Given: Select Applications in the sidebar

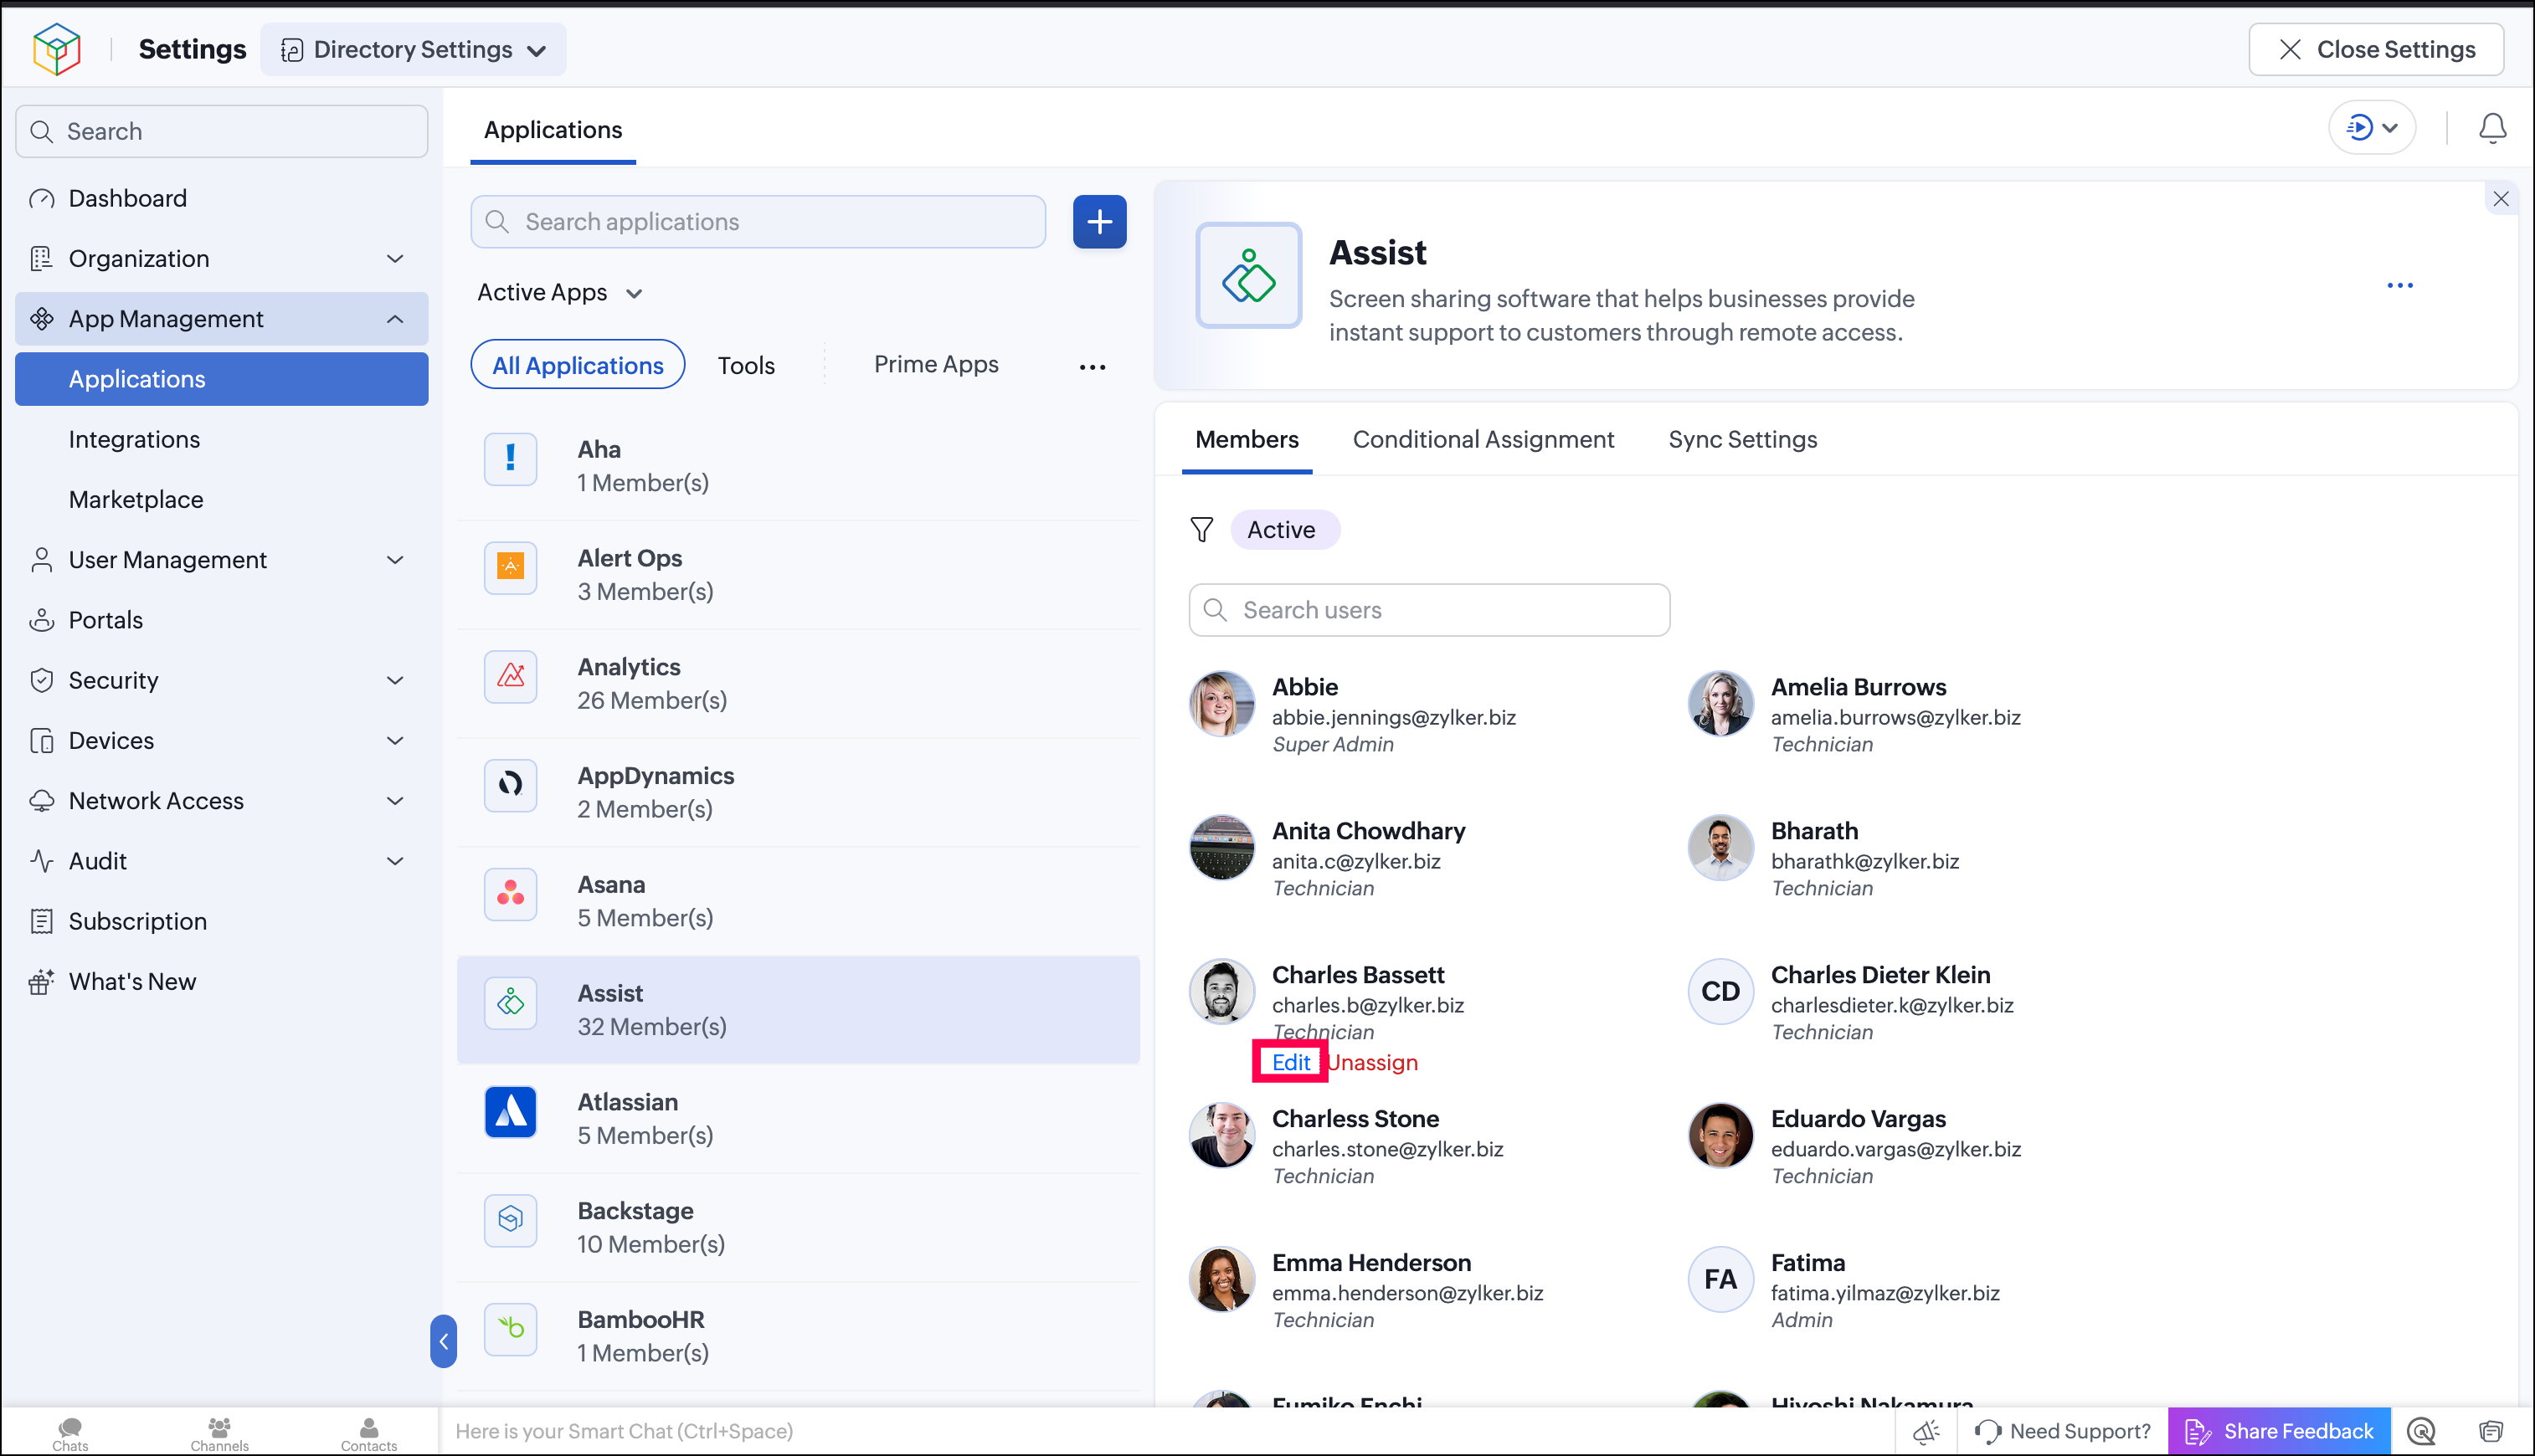Looking at the screenshot, I should tap(221, 379).
